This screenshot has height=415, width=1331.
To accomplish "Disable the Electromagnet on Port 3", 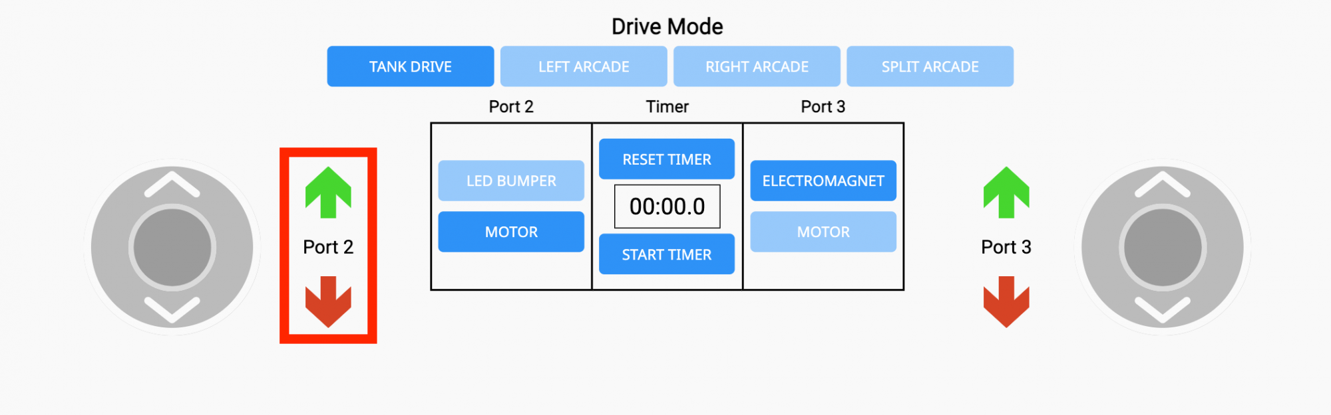I will (x=823, y=180).
